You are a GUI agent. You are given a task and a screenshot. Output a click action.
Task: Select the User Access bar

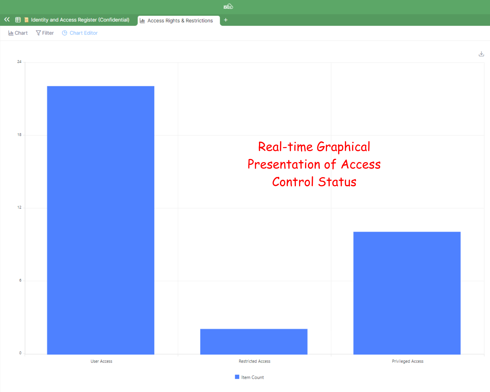click(101, 220)
